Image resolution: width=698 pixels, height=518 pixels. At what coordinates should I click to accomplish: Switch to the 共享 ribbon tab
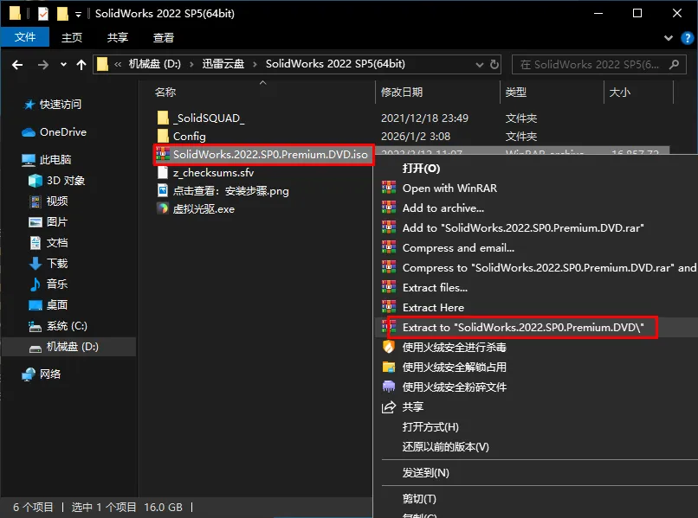click(118, 37)
